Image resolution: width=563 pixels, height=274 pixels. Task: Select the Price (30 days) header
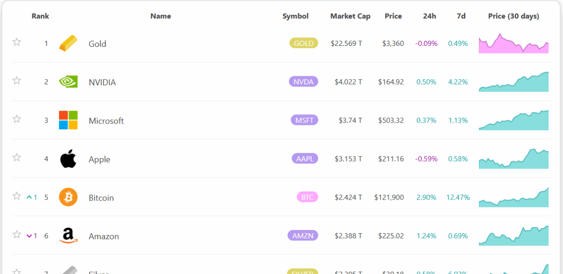pyautogui.click(x=513, y=16)
